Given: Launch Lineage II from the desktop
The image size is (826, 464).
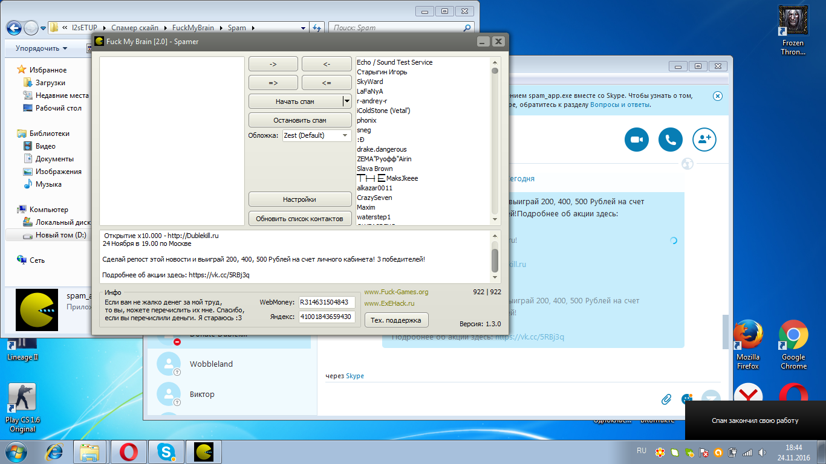Looking at the screenshot, I should coord(22,349).
